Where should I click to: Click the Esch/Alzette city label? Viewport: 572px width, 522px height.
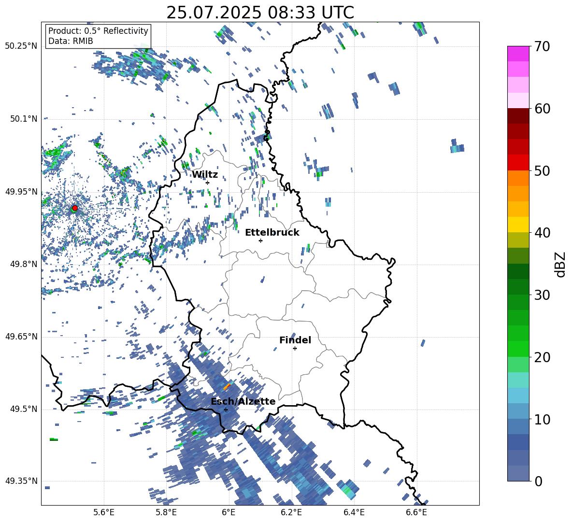tap(243, 401)
